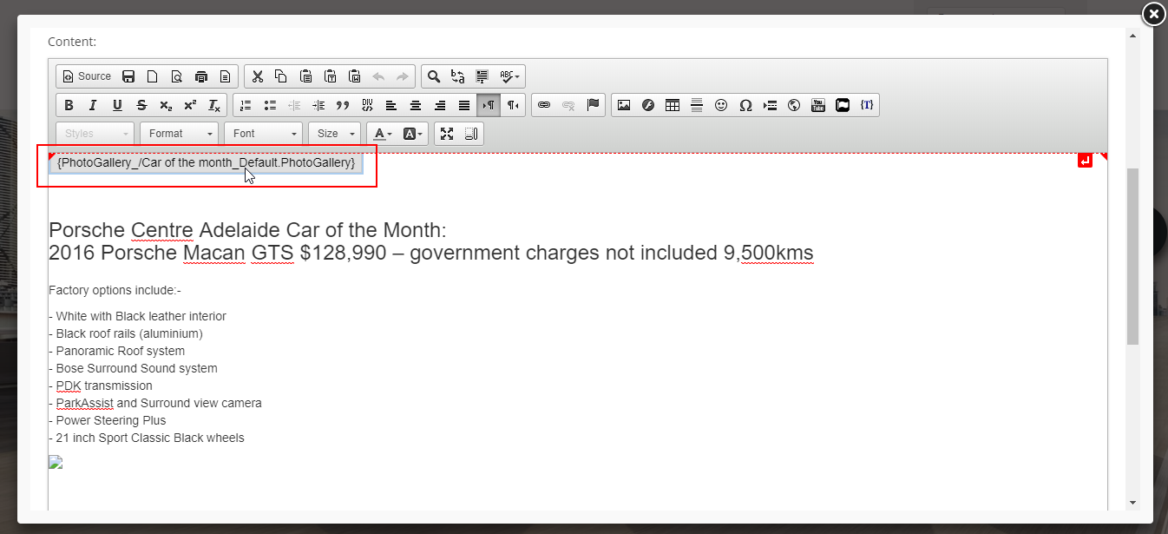Open the Find tool magnifier
This screenshot has width=1168, height=534.
coord(433,76)
